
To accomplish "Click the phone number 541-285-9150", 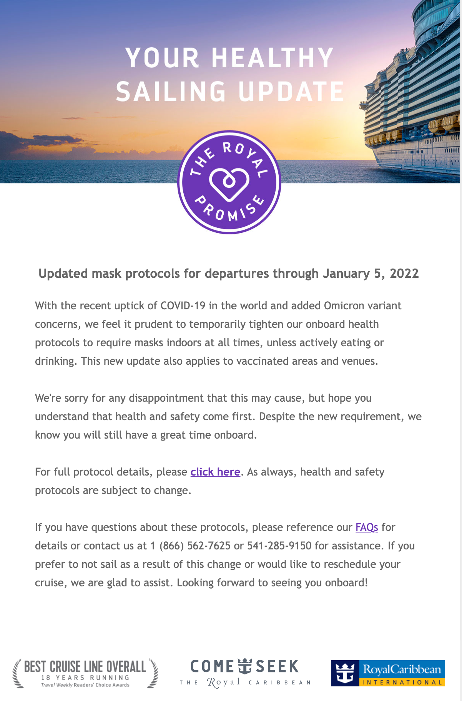I will click(x=279, y=546).
